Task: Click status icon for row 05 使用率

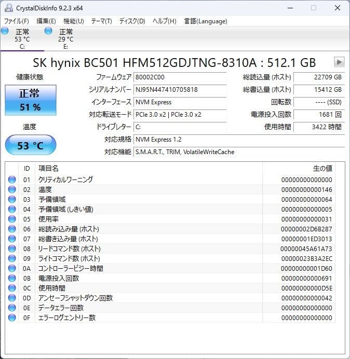Action: point(12,219)
